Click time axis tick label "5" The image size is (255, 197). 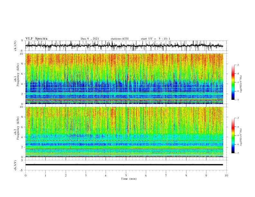point(126,175)
